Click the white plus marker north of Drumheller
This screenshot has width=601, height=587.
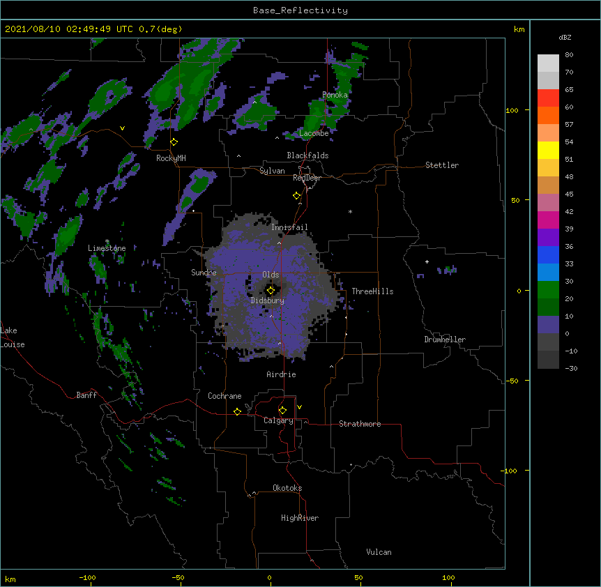point(427,261)
